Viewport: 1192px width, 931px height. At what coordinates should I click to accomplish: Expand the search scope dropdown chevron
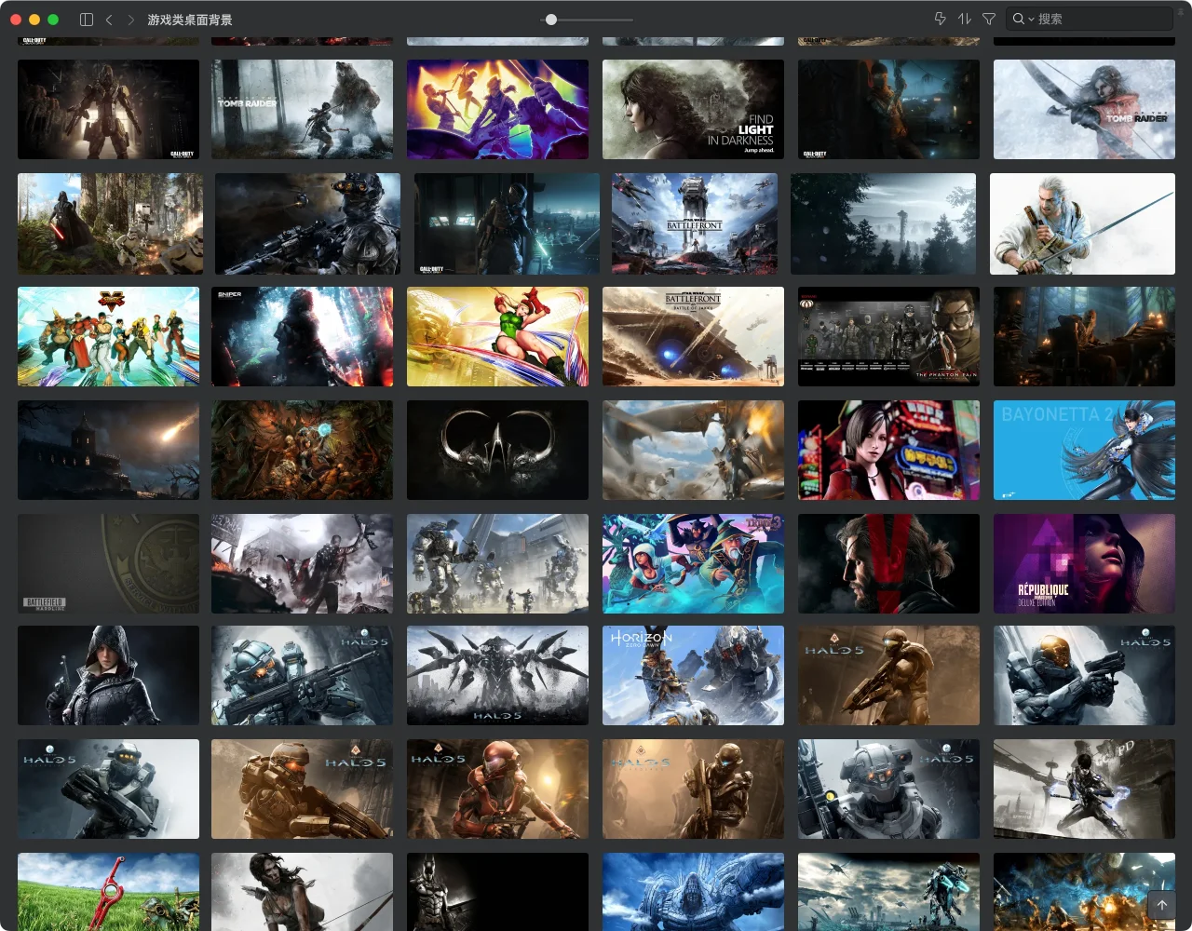[1032, 20]
